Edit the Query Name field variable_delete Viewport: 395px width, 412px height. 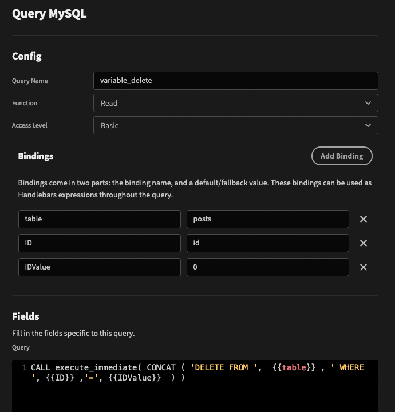click(236, 81)
